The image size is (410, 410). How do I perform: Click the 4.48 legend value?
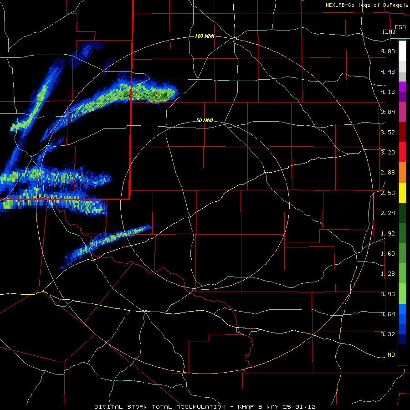coord(388,72)
